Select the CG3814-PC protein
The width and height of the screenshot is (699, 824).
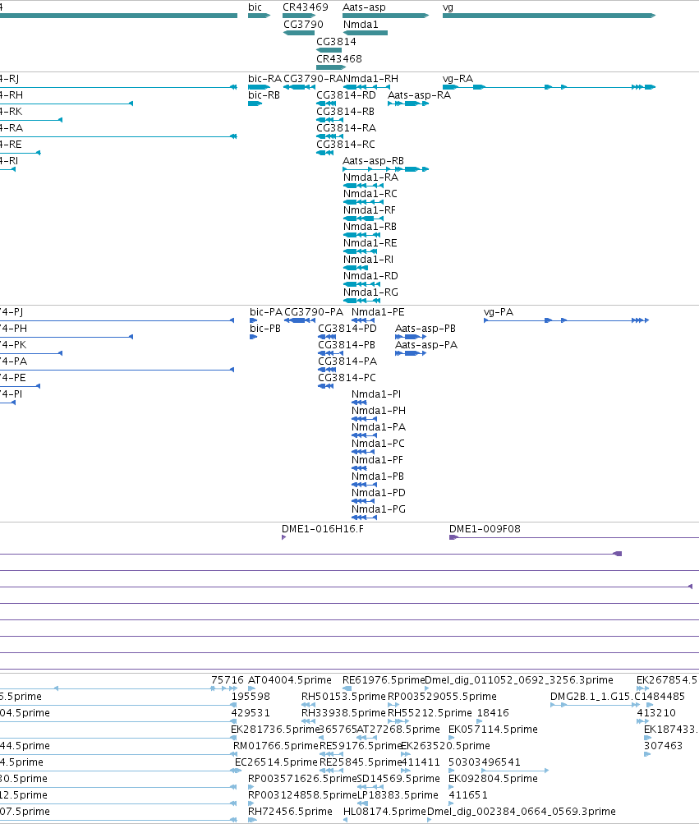pos(326,386)
